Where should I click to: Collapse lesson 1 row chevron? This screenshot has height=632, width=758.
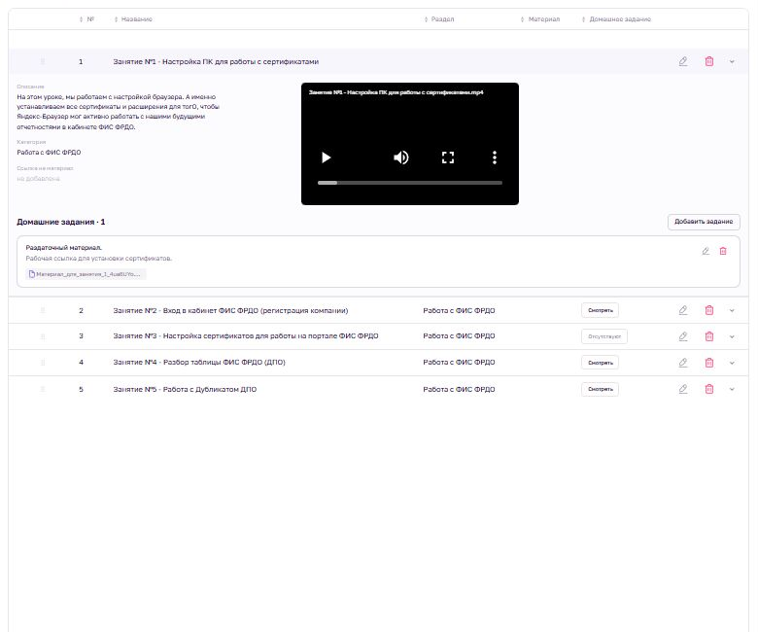tap(732, 62)
